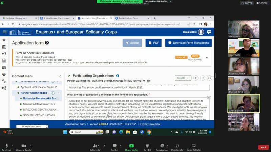271x152 pixels.
Task: Open Reaksiyonlar reactions
Action: click(x=162, y=147)
